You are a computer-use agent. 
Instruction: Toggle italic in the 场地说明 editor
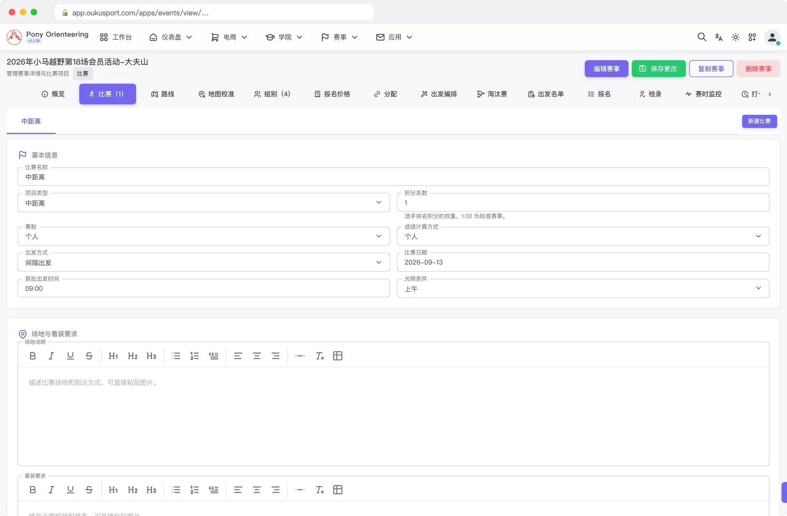point(51,356)
